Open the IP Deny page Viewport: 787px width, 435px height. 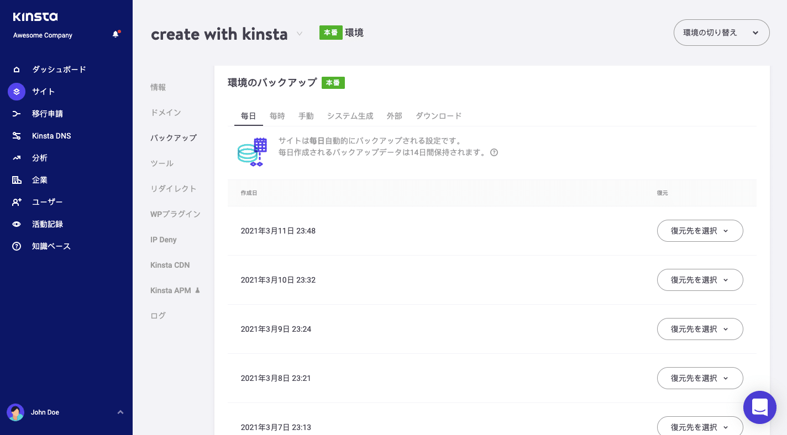tap(163, 239)
